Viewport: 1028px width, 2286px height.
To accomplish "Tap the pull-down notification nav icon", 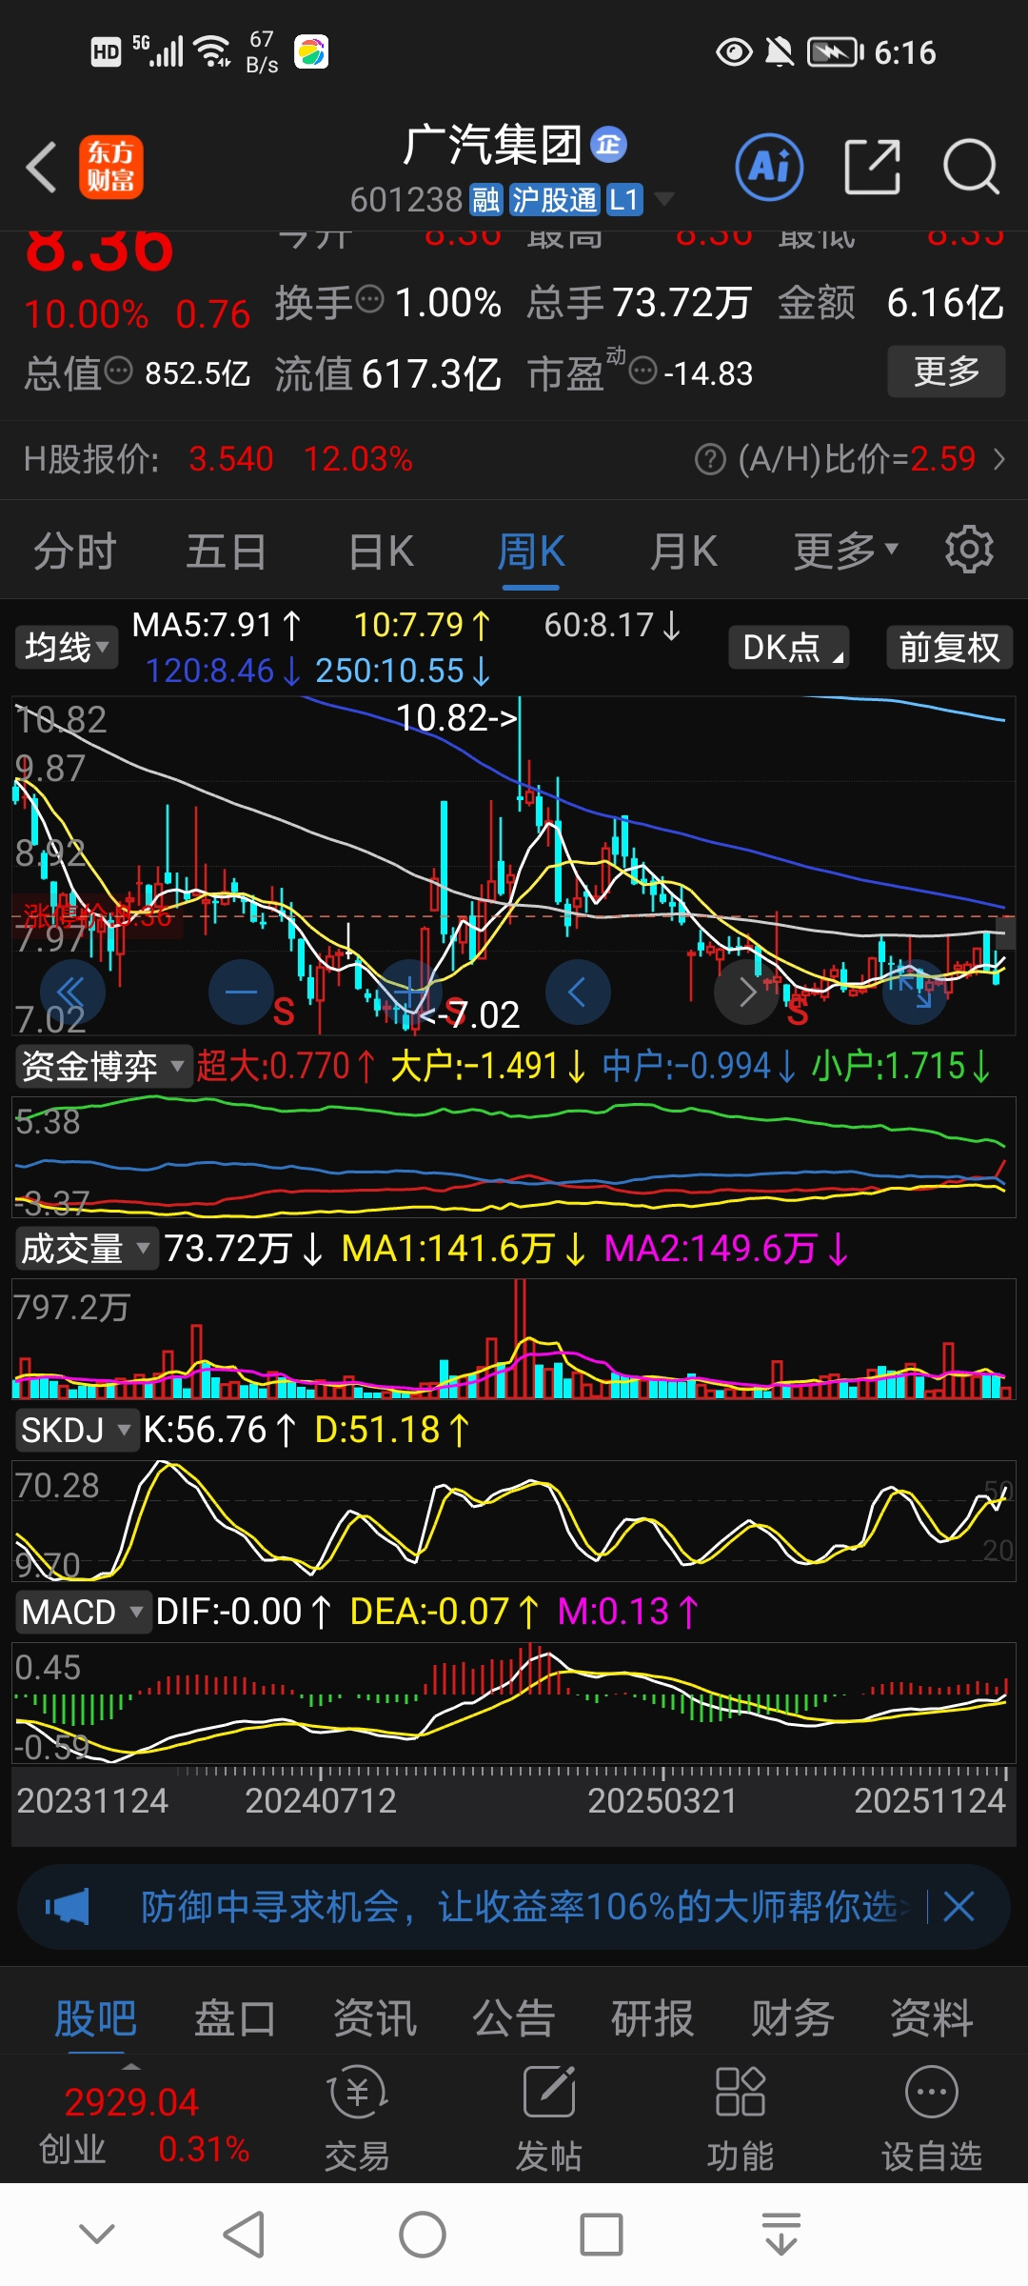I will tap(781, 2234).
